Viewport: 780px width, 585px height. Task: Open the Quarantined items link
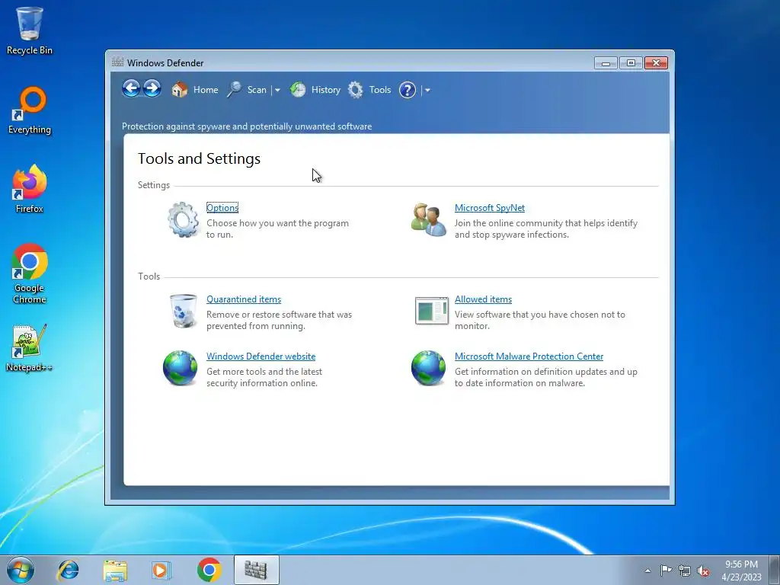tap(244, 299)
